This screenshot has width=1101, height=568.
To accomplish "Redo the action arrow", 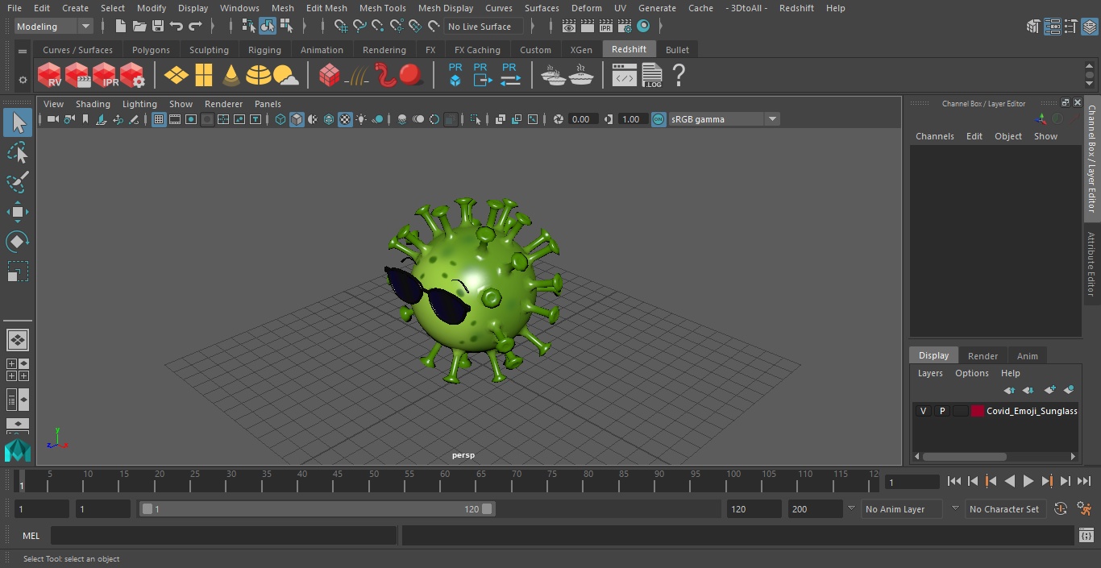I will (195, 27).
